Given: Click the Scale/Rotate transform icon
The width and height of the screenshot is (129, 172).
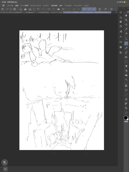Looking at the screenshot, I should (x=63, y=9).
